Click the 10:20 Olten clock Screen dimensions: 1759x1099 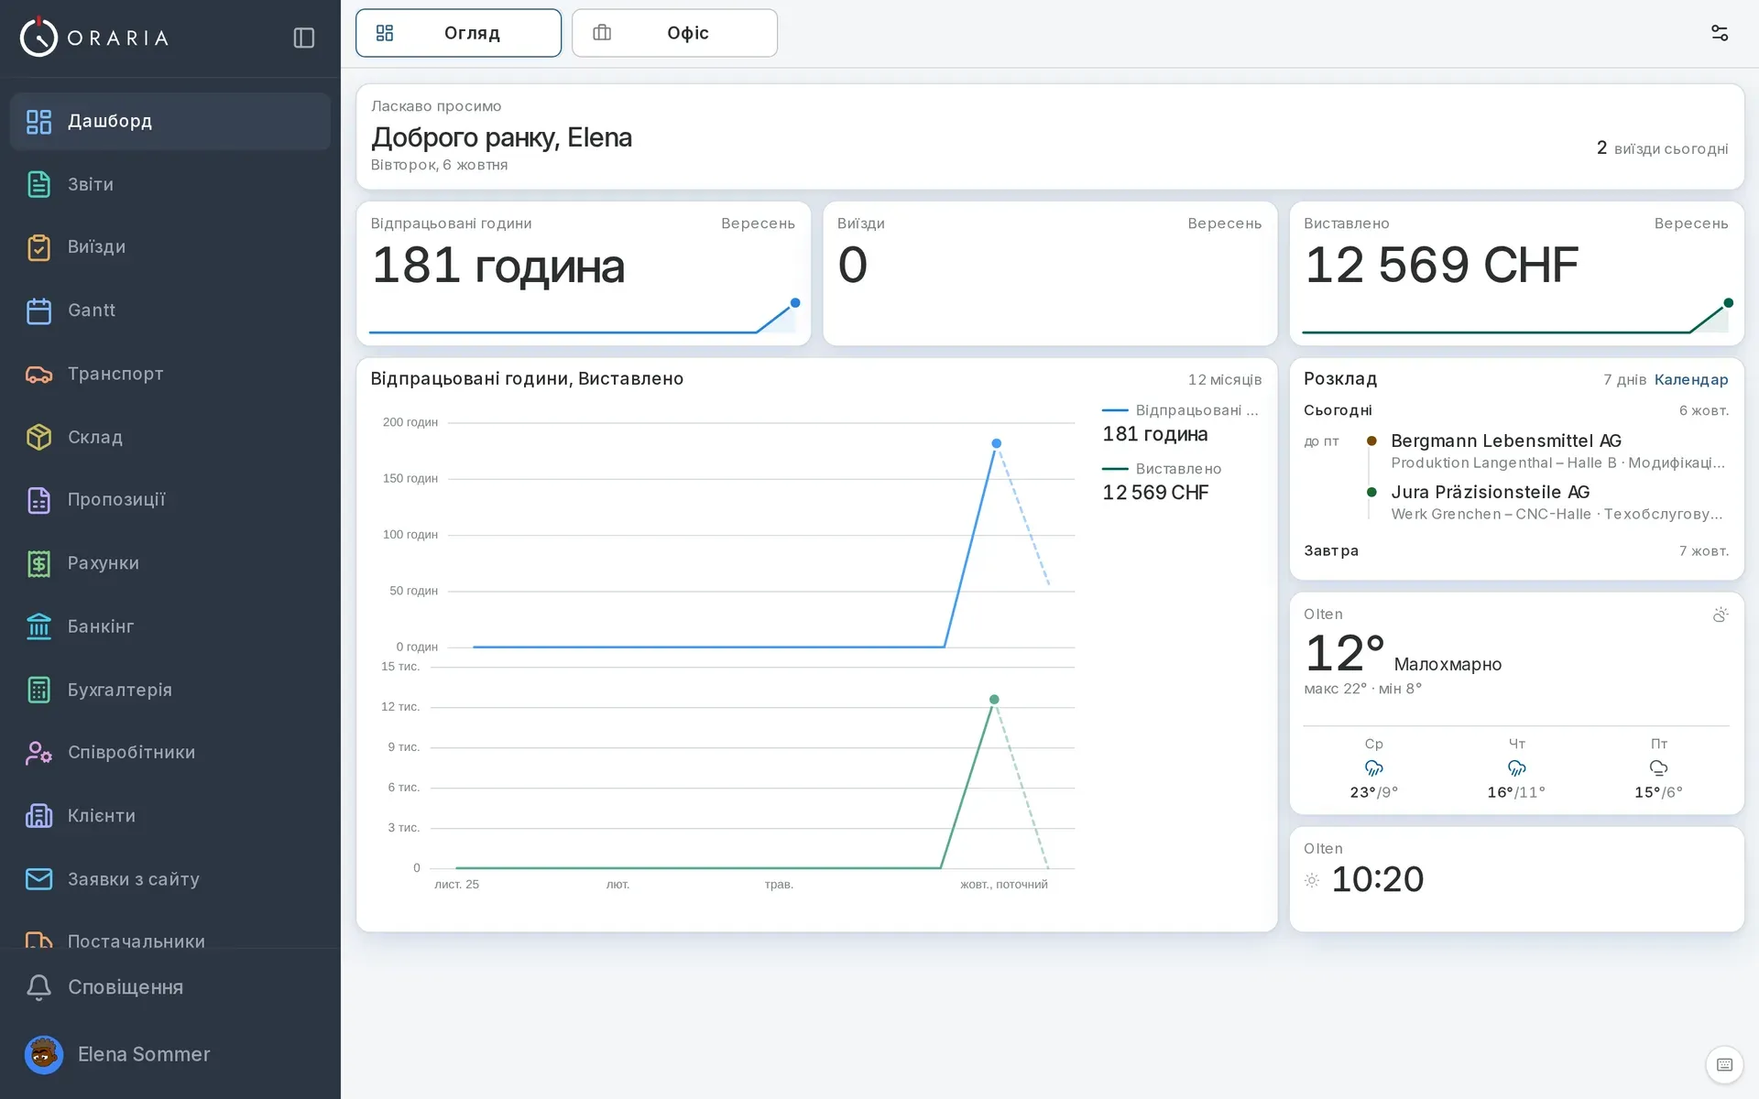[1377, 880]
